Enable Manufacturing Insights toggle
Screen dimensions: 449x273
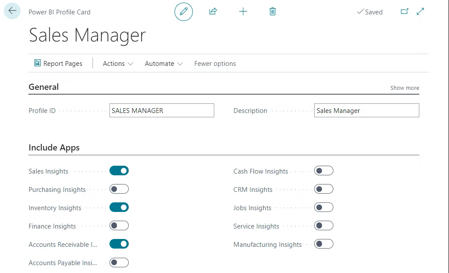point(324,244)
